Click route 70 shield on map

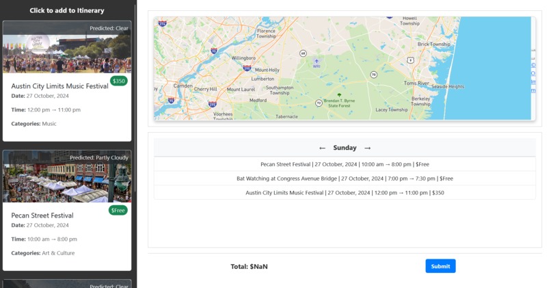click(x=374, y=75)
